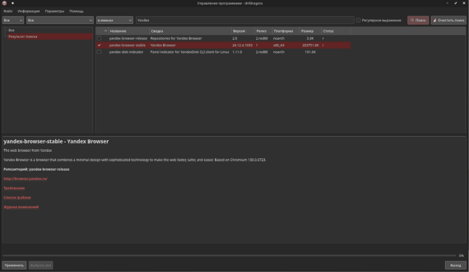469x272 pixels.
Task: Sort by the Размер column header
Action: pyautogui.click(x=311, y=31)
